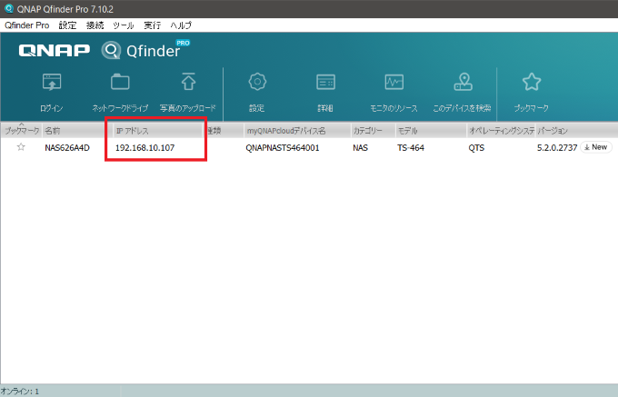Image resolution: width=618 pixels, height=397 pixels.
Task: Open the ネットワークドライブ network drive tool
Action: (x=120, y=82)
